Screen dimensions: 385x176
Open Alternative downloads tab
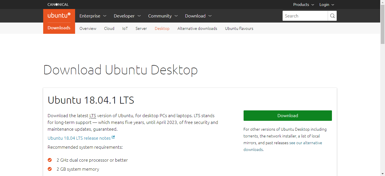(x=197, y=28)
